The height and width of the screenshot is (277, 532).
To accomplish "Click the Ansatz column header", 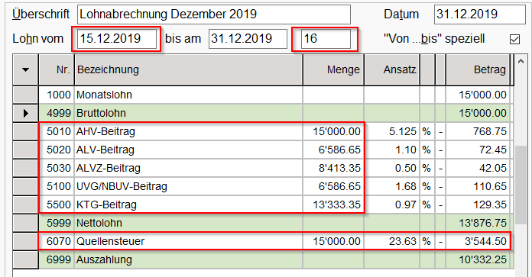I will 392,69.
